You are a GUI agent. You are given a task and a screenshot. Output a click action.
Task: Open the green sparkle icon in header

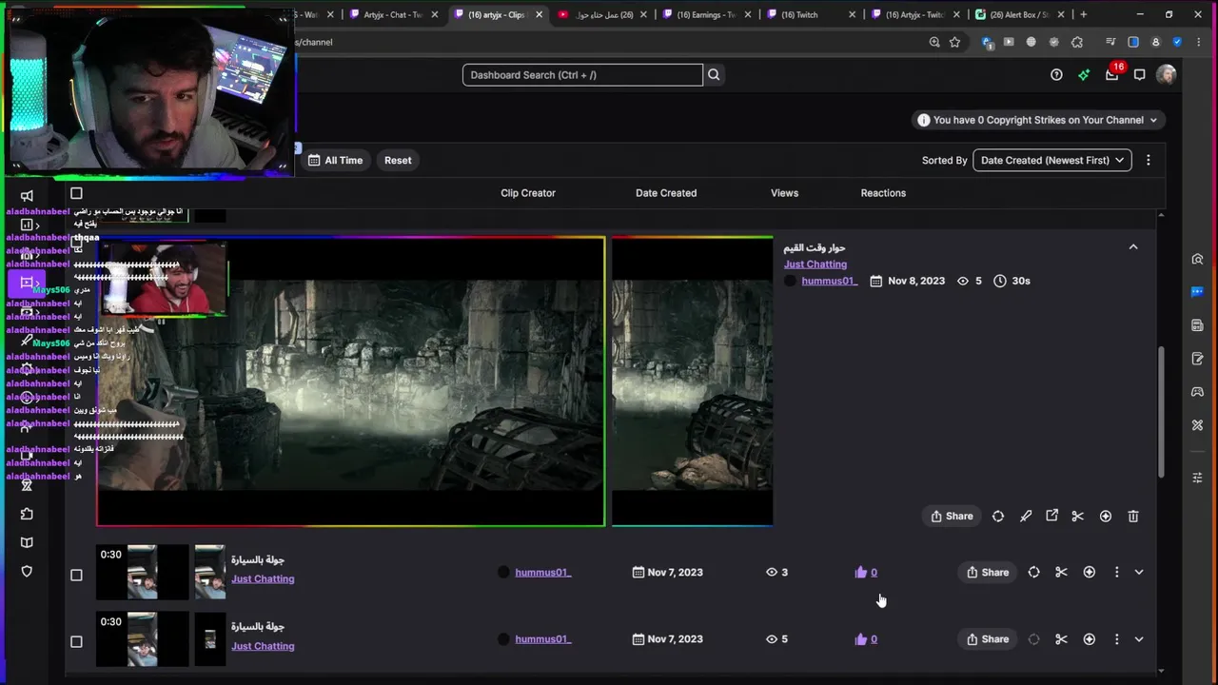pyautogui.click(x=1084, y=75)
